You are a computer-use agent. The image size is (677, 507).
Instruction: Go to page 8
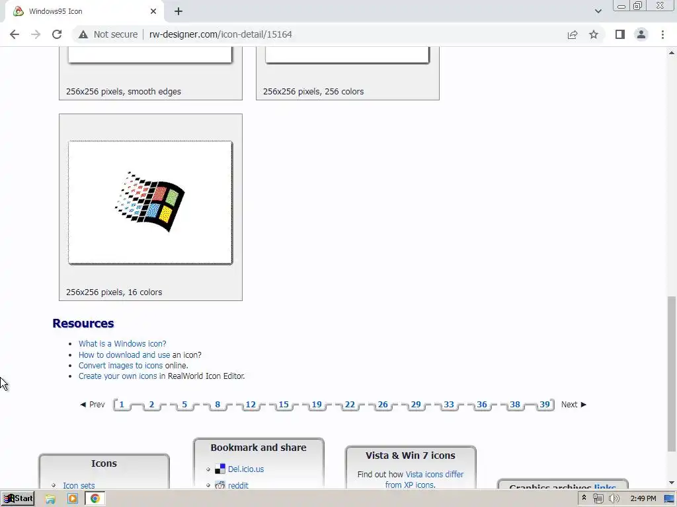coord(218,405)
